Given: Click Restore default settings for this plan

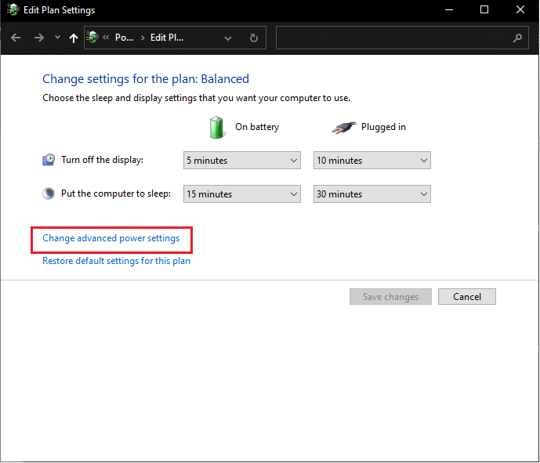Looking at the screenshot, I should pos(116,261).
